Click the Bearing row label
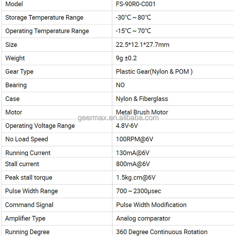Image resolution: width=236 pixels, height=236 pixels. [x=16, y=85]
